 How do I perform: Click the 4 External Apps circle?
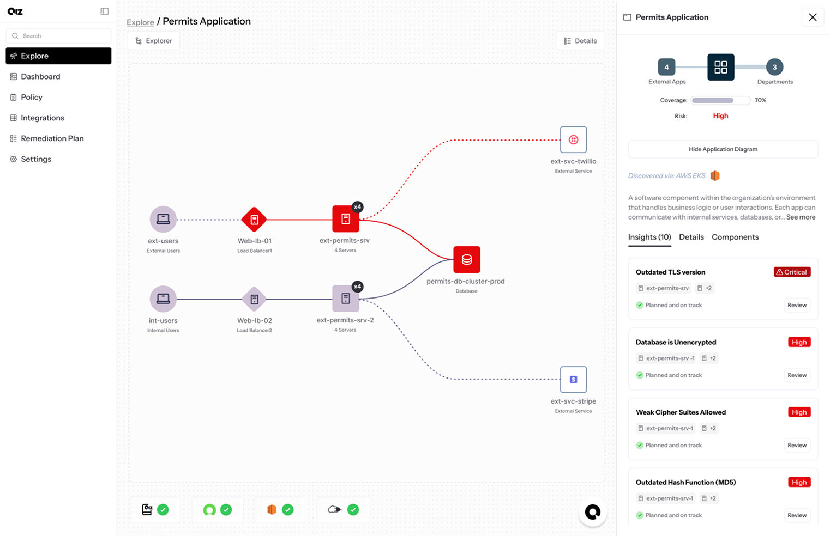click(x=666, y=67)
